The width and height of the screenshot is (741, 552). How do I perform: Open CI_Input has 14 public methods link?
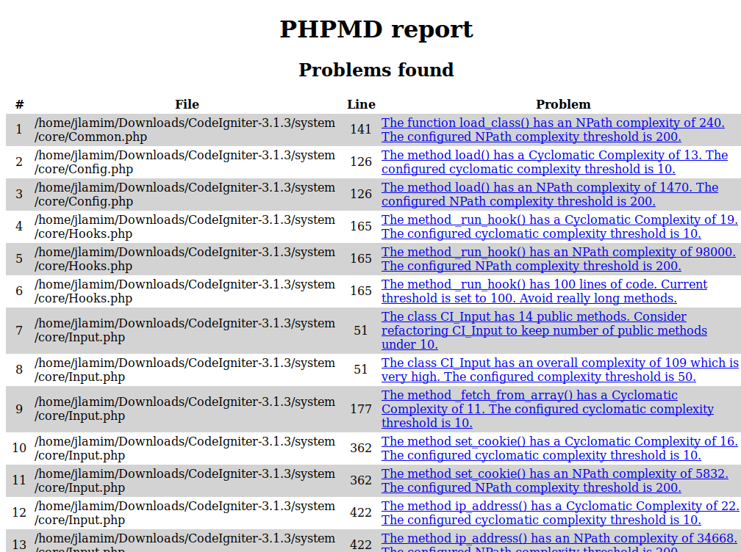[x=534, y=317]
